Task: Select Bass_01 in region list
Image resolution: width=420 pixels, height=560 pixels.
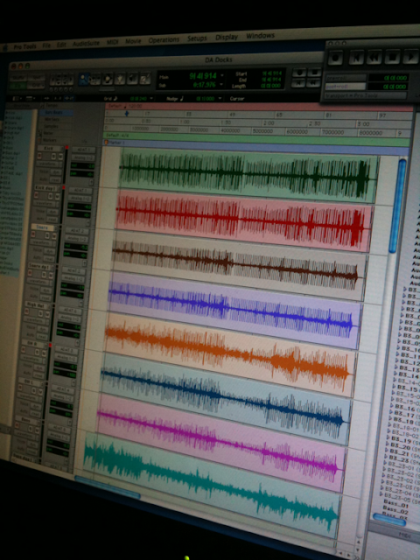Action: point(395,506)
